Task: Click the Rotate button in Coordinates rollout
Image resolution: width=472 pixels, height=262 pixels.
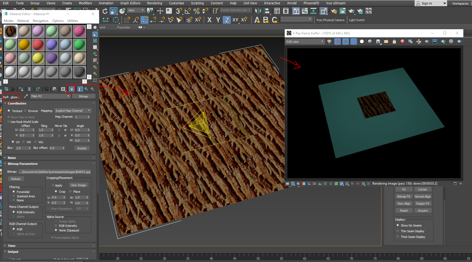Action: [82, 148]
